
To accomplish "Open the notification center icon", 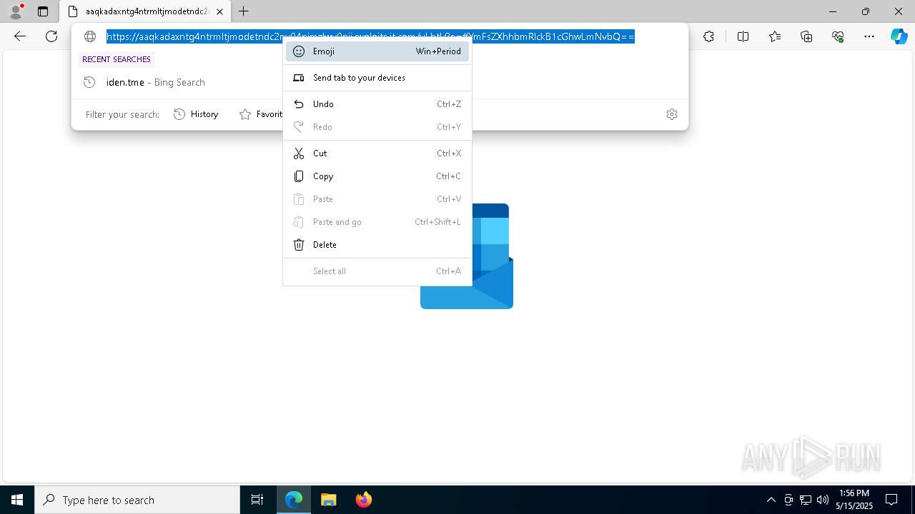I will (x=891, y=500).
